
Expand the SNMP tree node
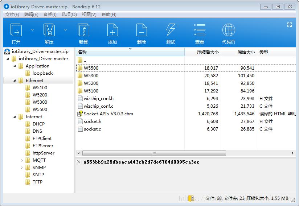[x=21, y=168]
